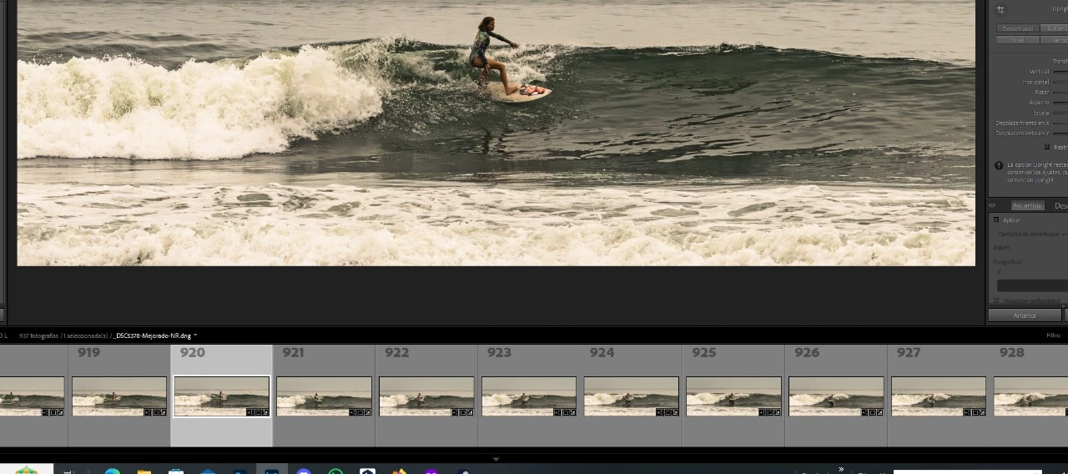Click the Horizontal slider label
The image size is (1068, 474).
click(1035, 82)
